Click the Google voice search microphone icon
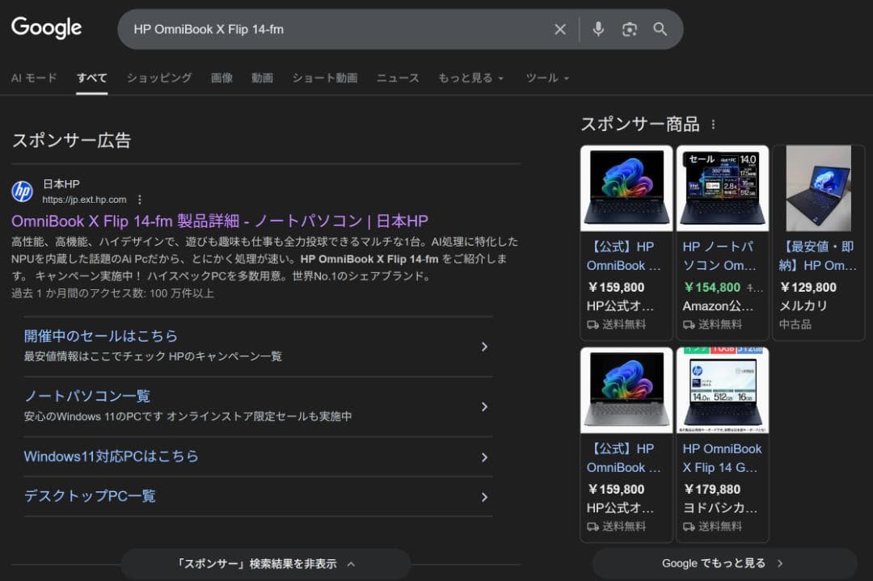Viewport: 873px width, 581px height. pyautogui.click(x=597, y=28)
